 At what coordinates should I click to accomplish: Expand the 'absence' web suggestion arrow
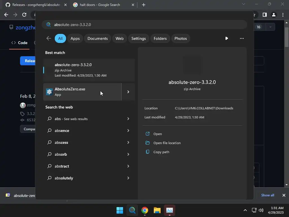click(128, 131)
